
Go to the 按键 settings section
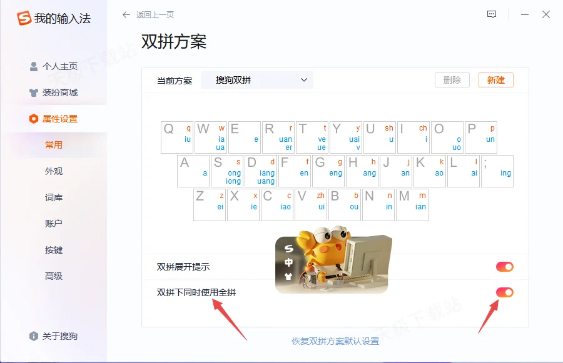tap(54, 250)
